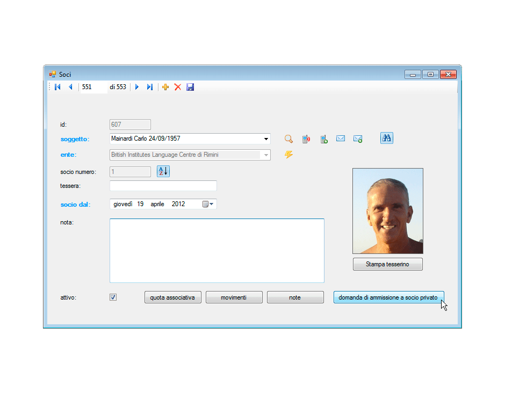The height and width of the screenshot is (393, 505).
Task: Click inside the nota text area
Action: tap(217, 251)
